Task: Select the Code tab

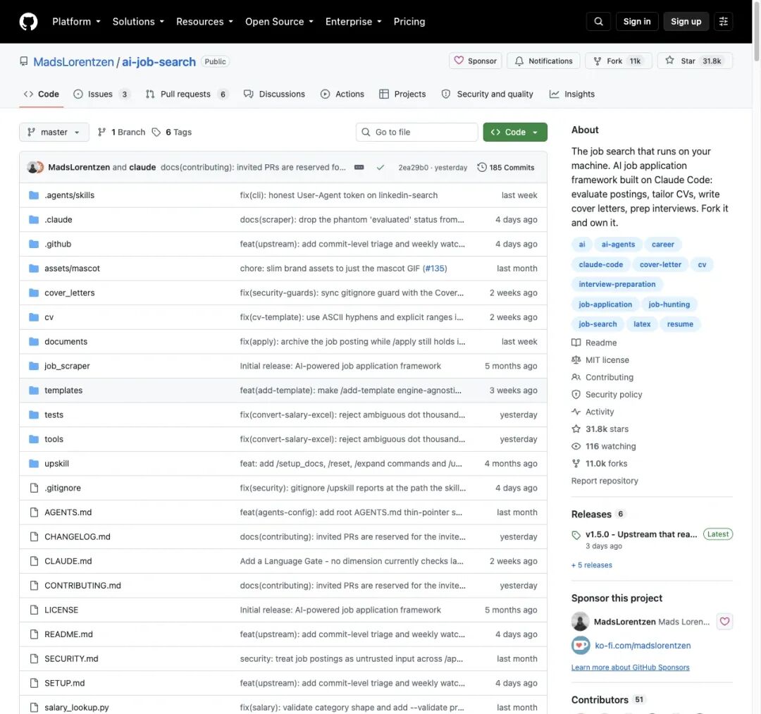Action: tap(42, 94)
